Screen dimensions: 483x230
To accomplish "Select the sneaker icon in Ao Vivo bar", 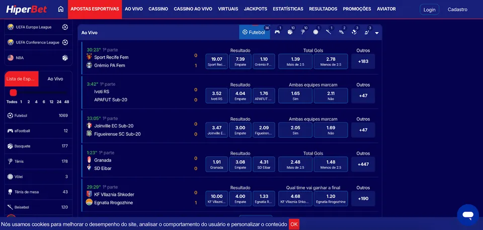I will (x=341, y=32).
